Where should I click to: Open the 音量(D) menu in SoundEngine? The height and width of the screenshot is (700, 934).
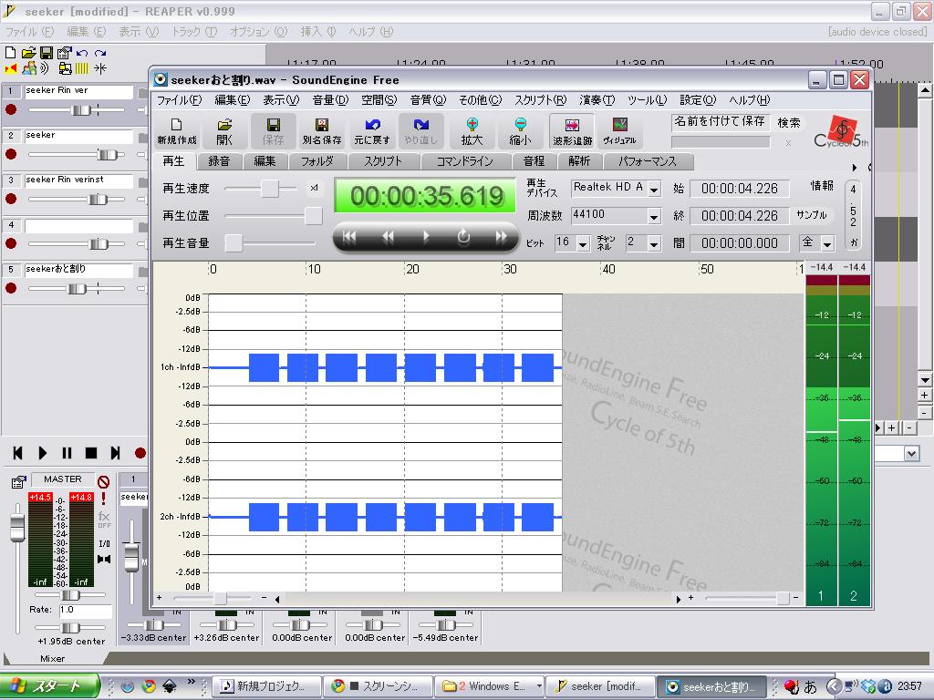point(330,100)
